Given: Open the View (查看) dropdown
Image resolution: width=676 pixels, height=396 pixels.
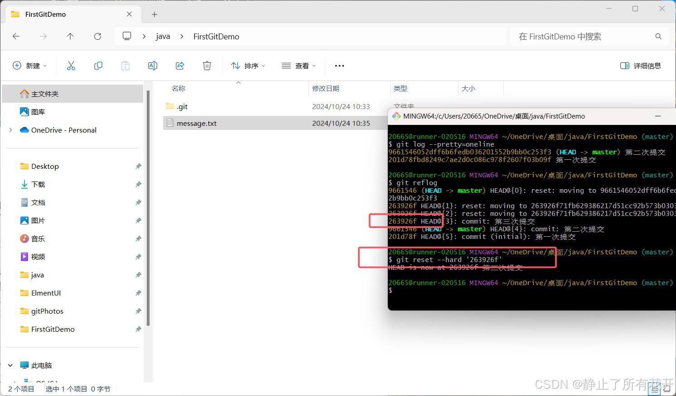Looking at the screenshot, I should coord(299,66).
